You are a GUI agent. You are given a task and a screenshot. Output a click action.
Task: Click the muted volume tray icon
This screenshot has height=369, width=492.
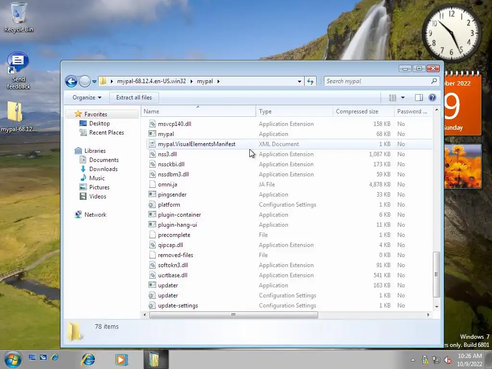[448, 360]
